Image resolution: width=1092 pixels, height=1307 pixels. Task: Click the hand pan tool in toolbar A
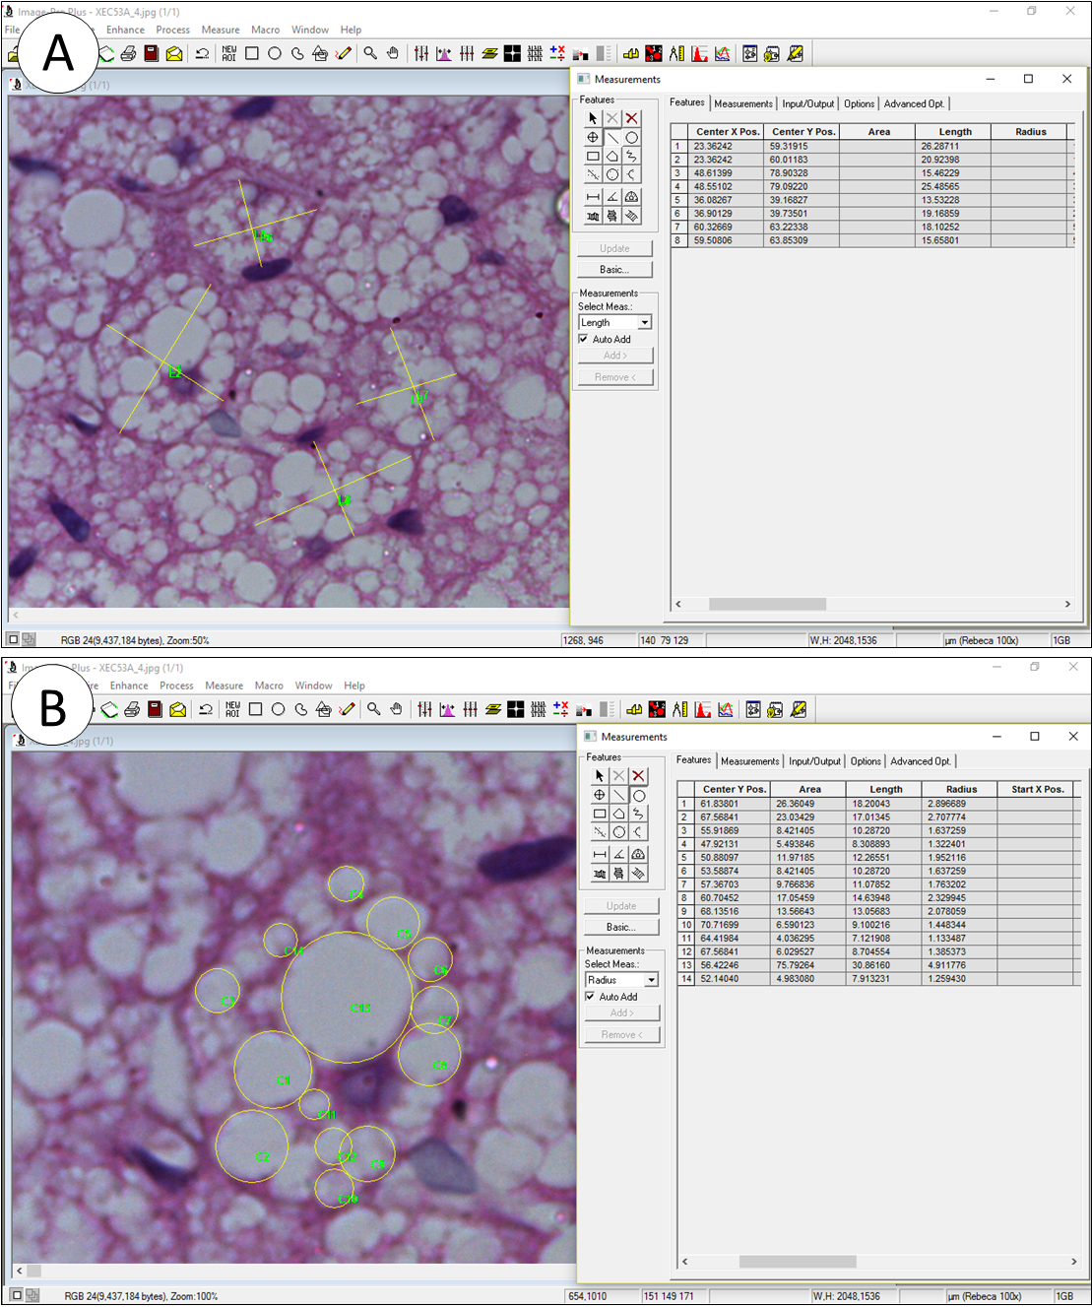(x=393, y=53)
